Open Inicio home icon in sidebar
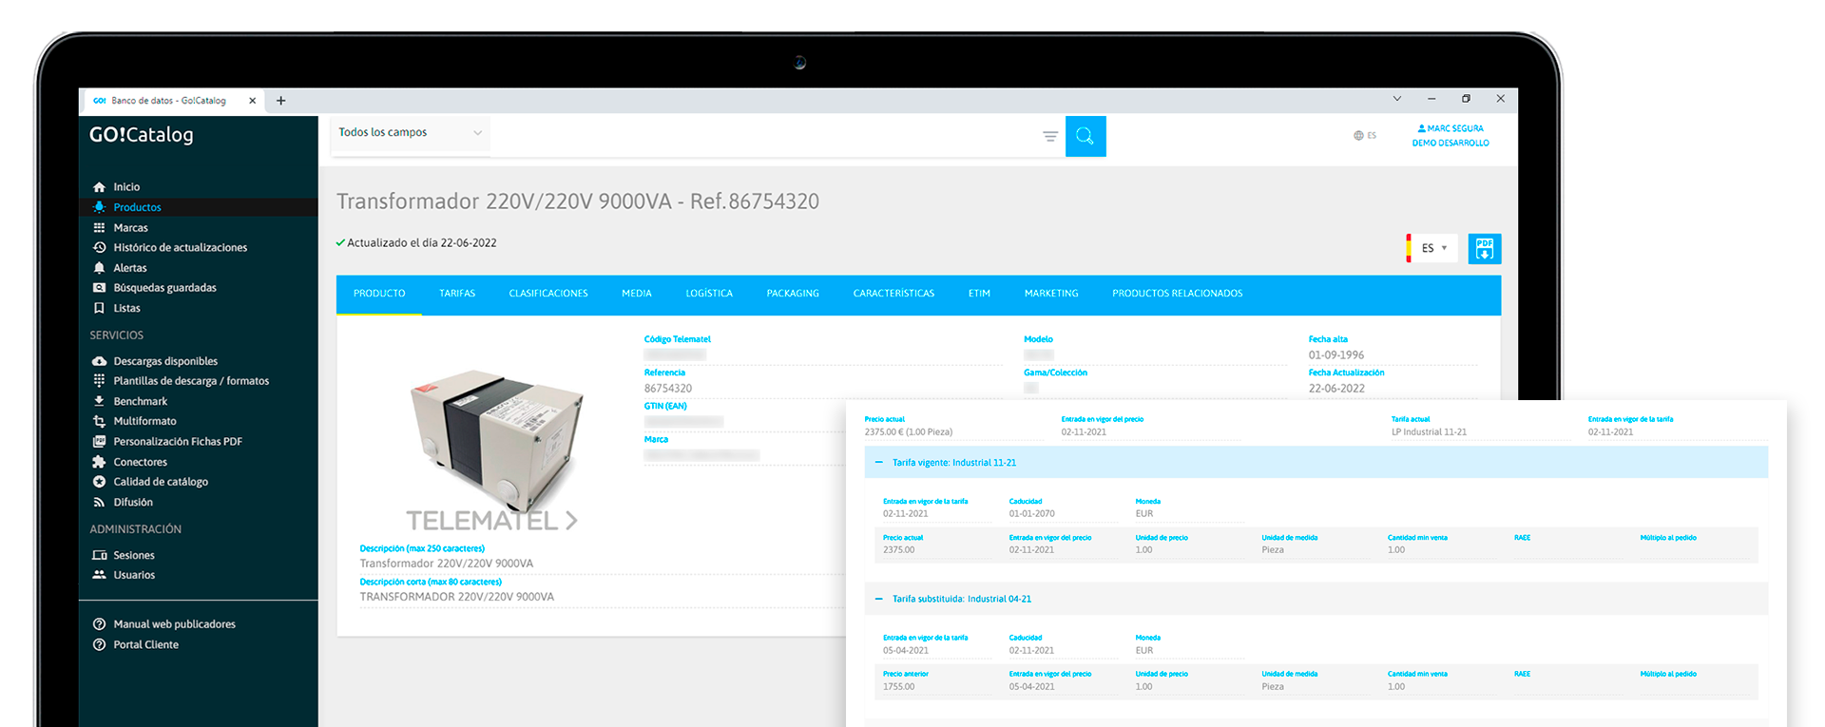The image size is (1825, 727). (99, 187)
